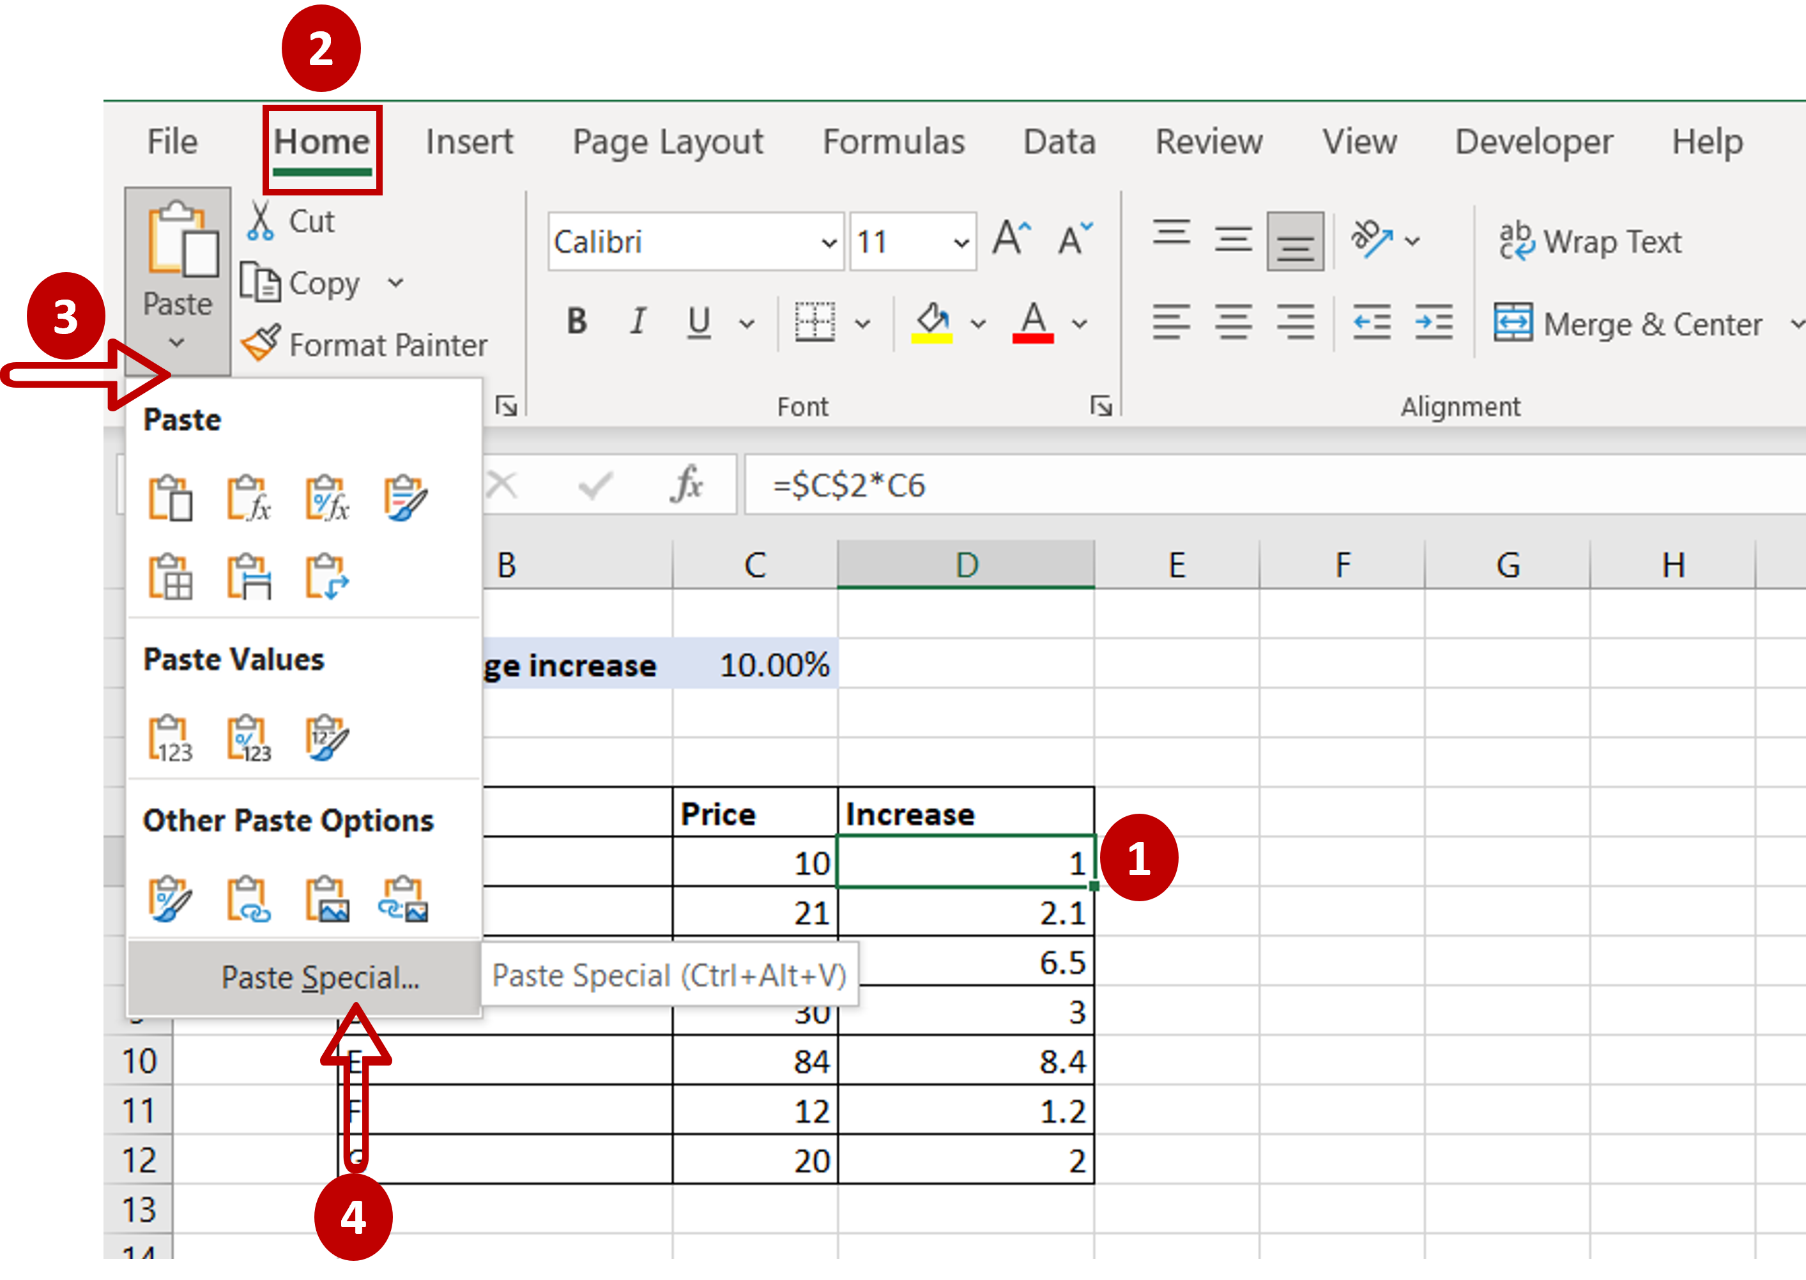Center text horizontally

click(x=1233, y=323)
